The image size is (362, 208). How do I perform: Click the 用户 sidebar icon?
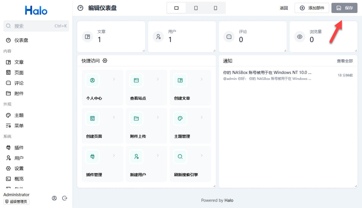(x=8, y=158)
